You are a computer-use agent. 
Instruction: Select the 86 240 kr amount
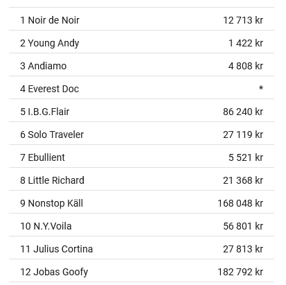coord(243,112)
